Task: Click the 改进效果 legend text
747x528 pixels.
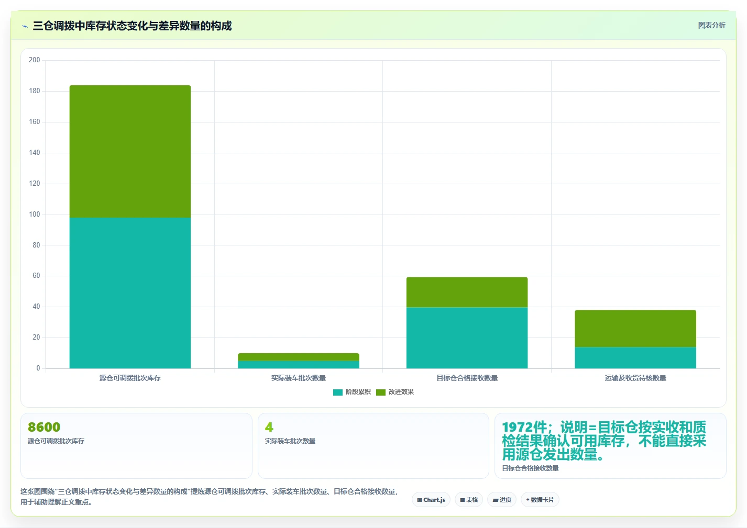Action: 401,392
